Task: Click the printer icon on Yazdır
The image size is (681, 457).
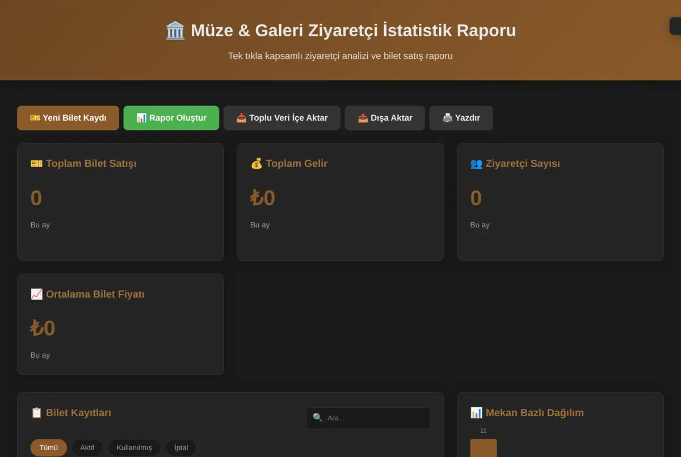Action: 448,118
